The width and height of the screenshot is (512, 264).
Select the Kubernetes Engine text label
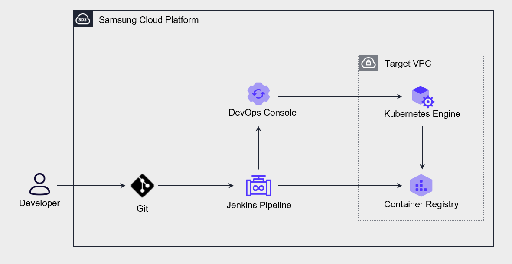tap(422, 114)
